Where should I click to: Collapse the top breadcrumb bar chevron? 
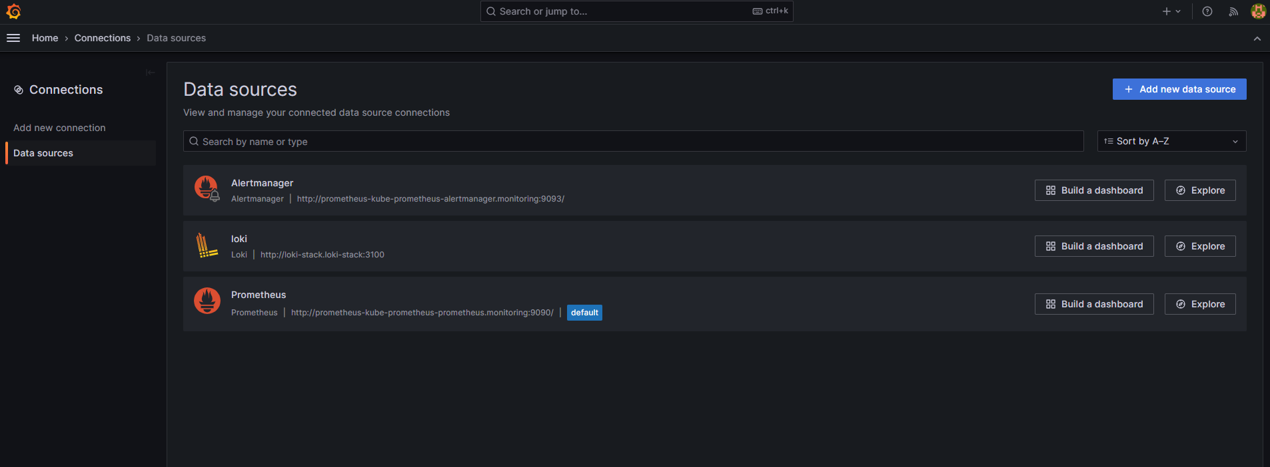tap(1257, 39)
